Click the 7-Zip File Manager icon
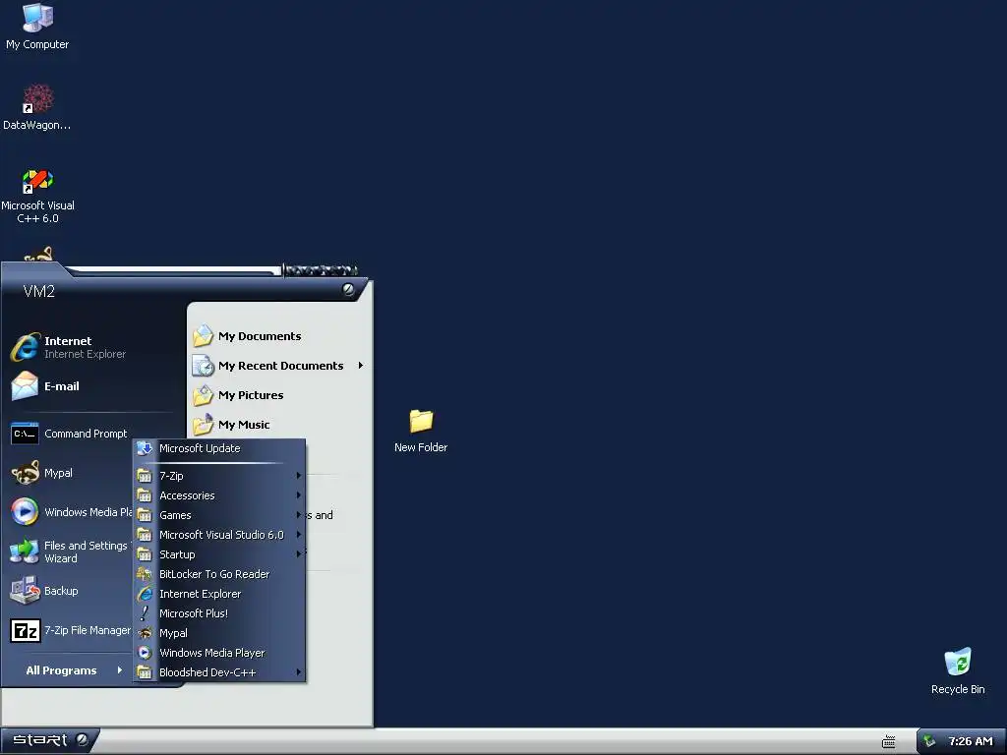Screen dimensions: 1007x755 pos(25,630)
